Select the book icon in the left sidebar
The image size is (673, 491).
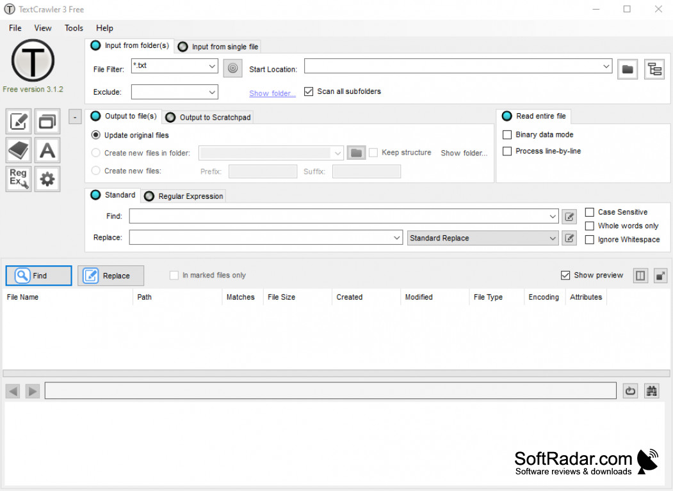coord(18,150)
